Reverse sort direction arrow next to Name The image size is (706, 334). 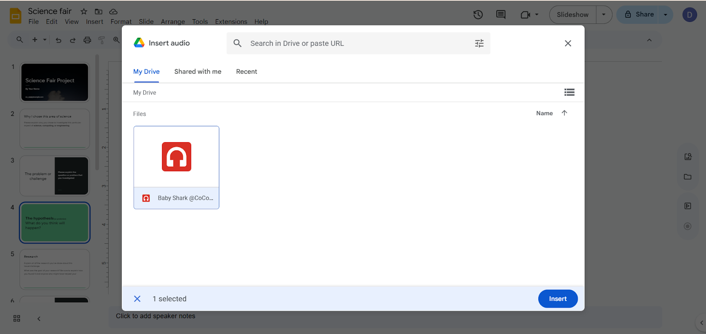[564, 113]
